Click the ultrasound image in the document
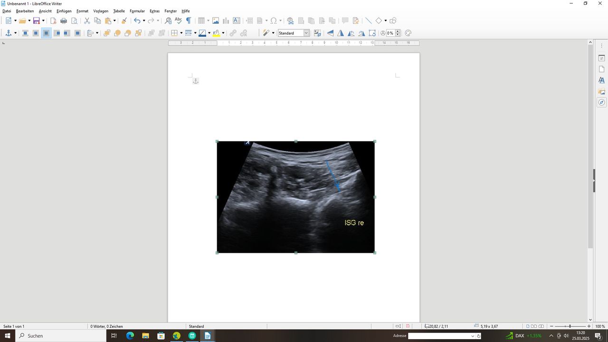The width and height of the screenshot is (608, 342). 295,197
